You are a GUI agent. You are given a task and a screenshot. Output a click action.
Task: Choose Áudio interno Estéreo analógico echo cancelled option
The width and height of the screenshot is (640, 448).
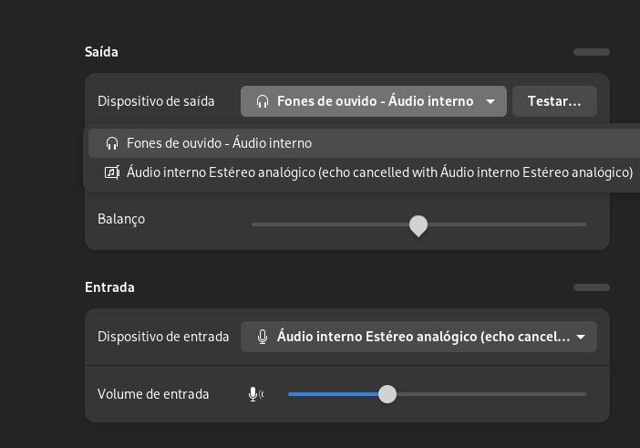[364, 172]
